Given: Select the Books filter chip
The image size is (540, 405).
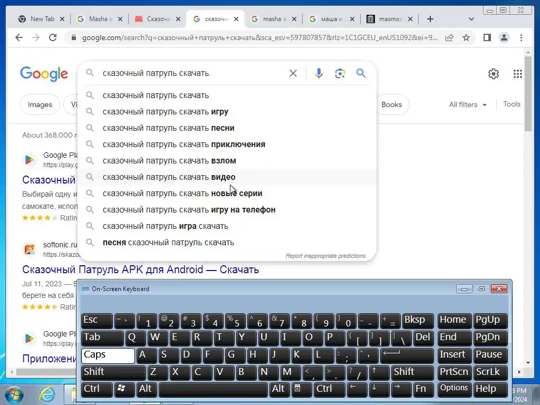Looking at the screenshot, I should (392, 105).
